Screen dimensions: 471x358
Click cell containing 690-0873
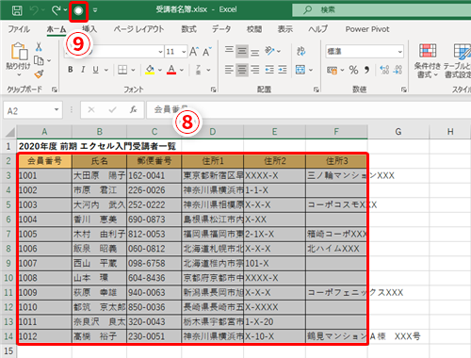point(154,220)
